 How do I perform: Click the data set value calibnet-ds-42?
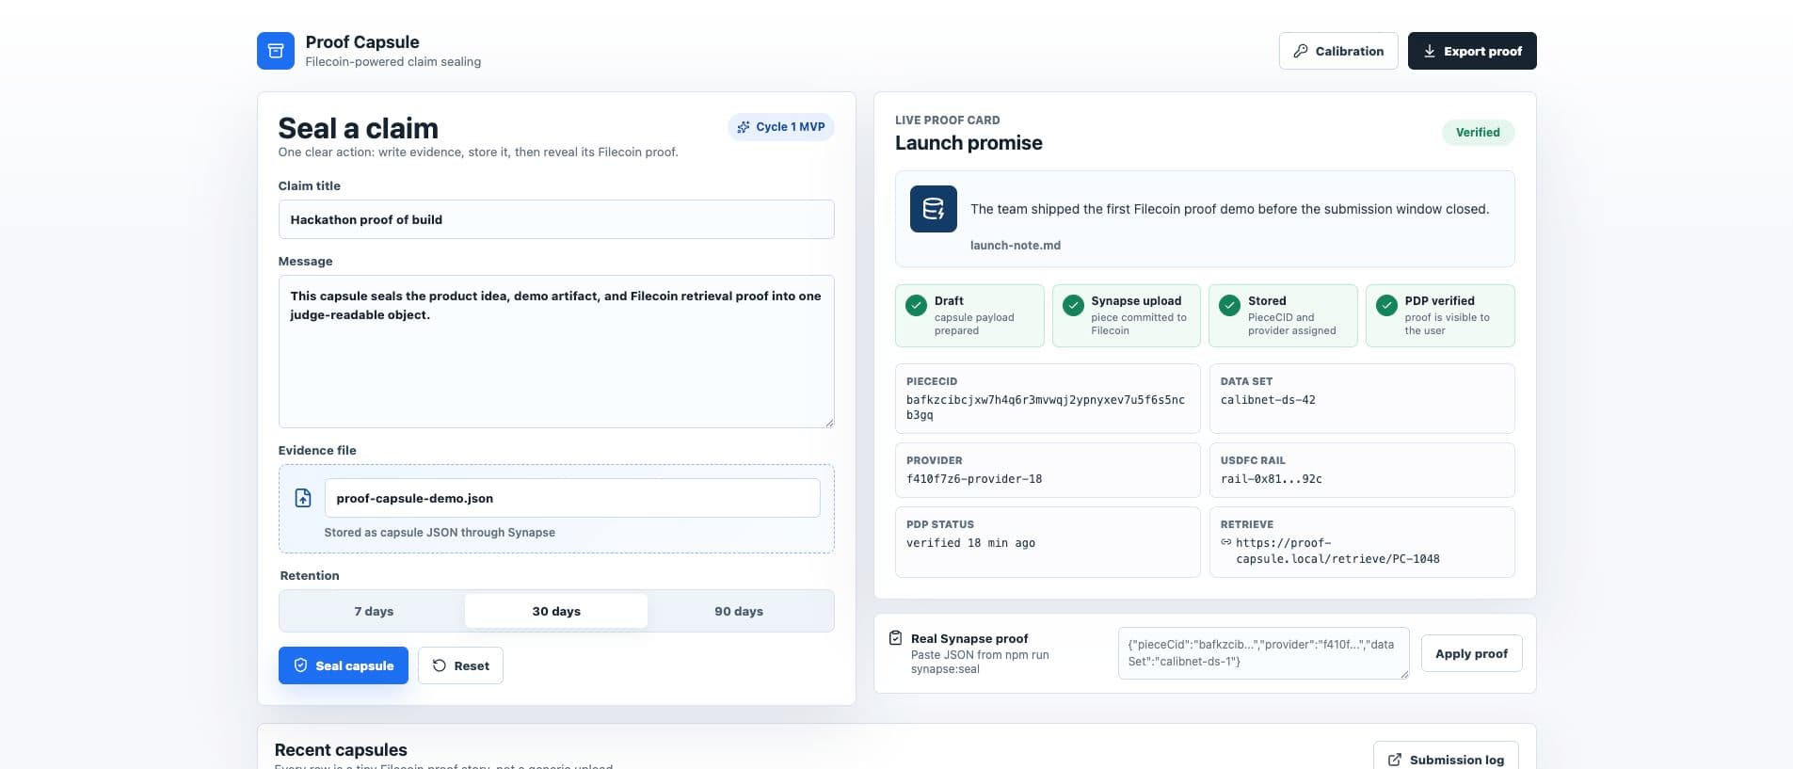pyautogui.click(x=1268, y=400)
